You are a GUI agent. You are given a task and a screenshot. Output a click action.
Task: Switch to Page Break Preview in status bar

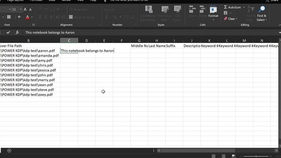point(234,156)
